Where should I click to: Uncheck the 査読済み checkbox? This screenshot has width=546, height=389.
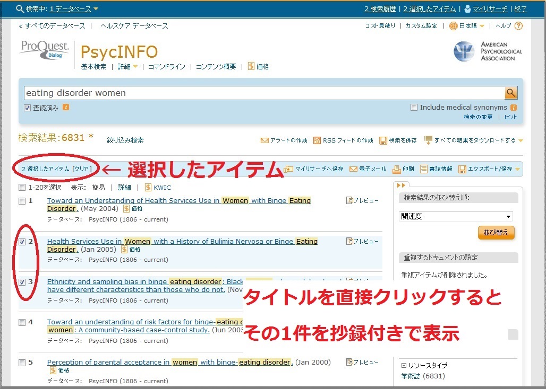click(x=27, y=108)
